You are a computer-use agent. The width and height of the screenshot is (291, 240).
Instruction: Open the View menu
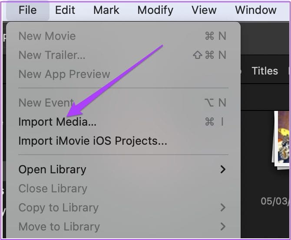tap(204, 10)
